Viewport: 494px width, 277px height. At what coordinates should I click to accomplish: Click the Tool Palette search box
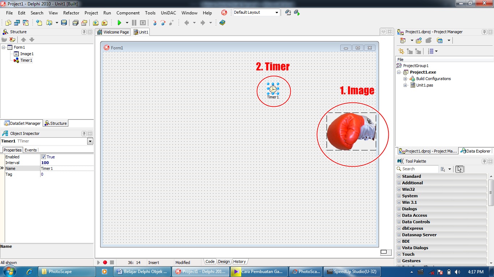tap(417, 169)
